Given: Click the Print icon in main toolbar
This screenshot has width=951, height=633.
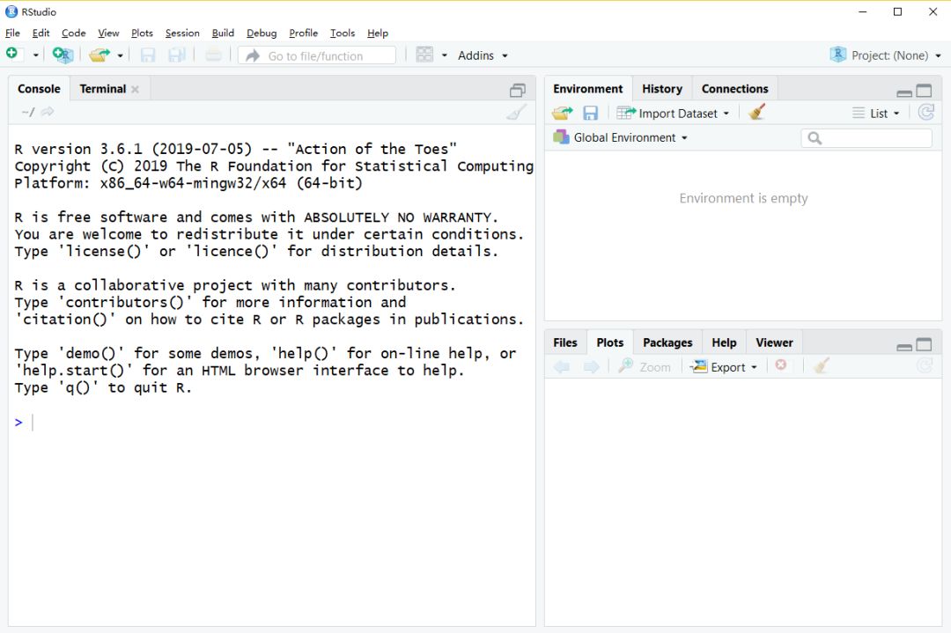Looking at the screenshot, I should click(213, 55).
